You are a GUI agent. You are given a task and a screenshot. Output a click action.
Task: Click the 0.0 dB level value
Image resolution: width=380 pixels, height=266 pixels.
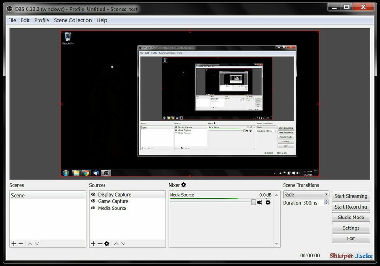[266, 195]
